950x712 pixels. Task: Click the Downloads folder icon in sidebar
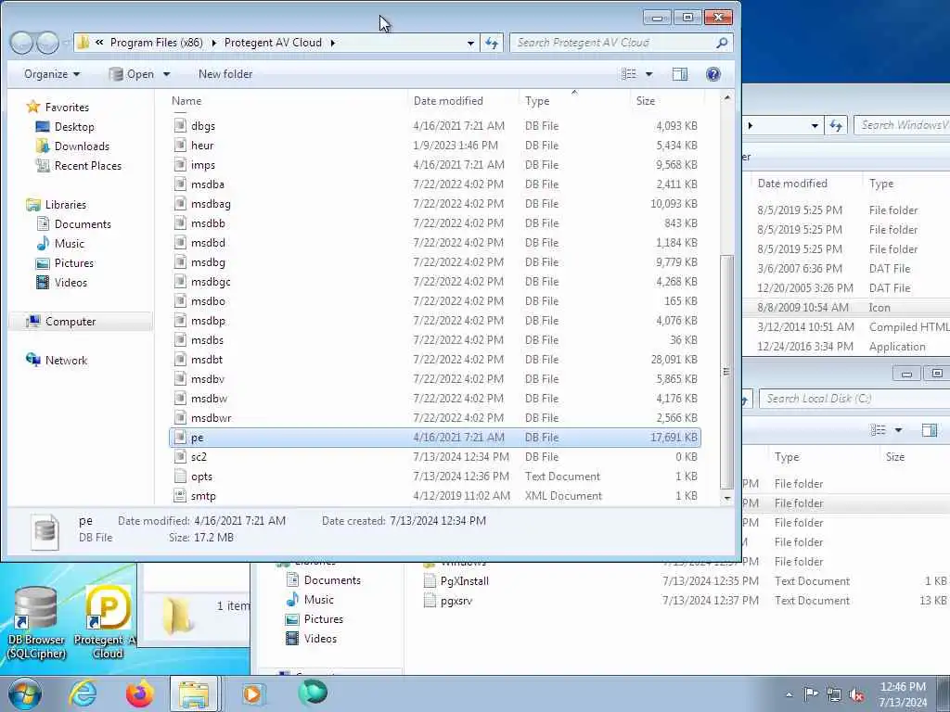coord(43,146)
